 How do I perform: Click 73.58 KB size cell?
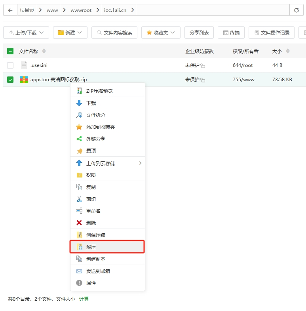point(282,80)
